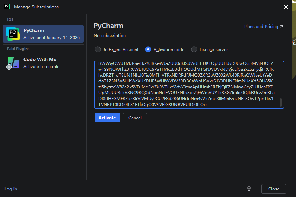Click the 'IDE' section label

(x=10, y=20)
